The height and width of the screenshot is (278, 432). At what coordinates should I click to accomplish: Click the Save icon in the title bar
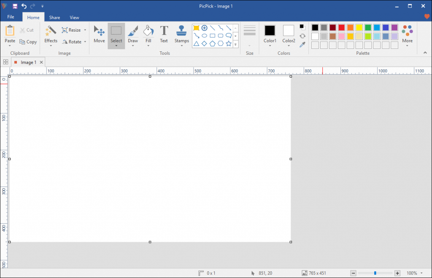pos(14,6)
